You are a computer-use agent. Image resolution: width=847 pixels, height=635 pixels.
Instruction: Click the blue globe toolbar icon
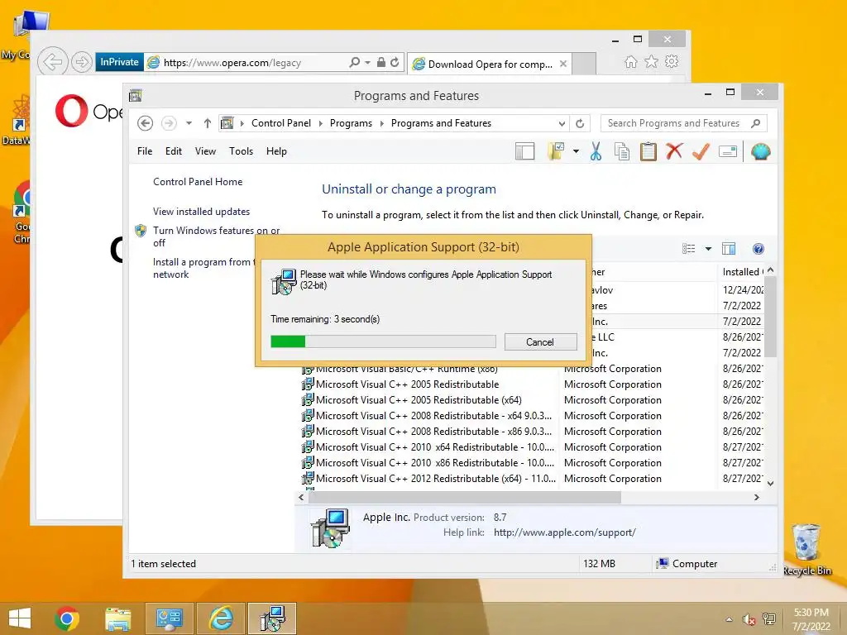coord(760,152)
